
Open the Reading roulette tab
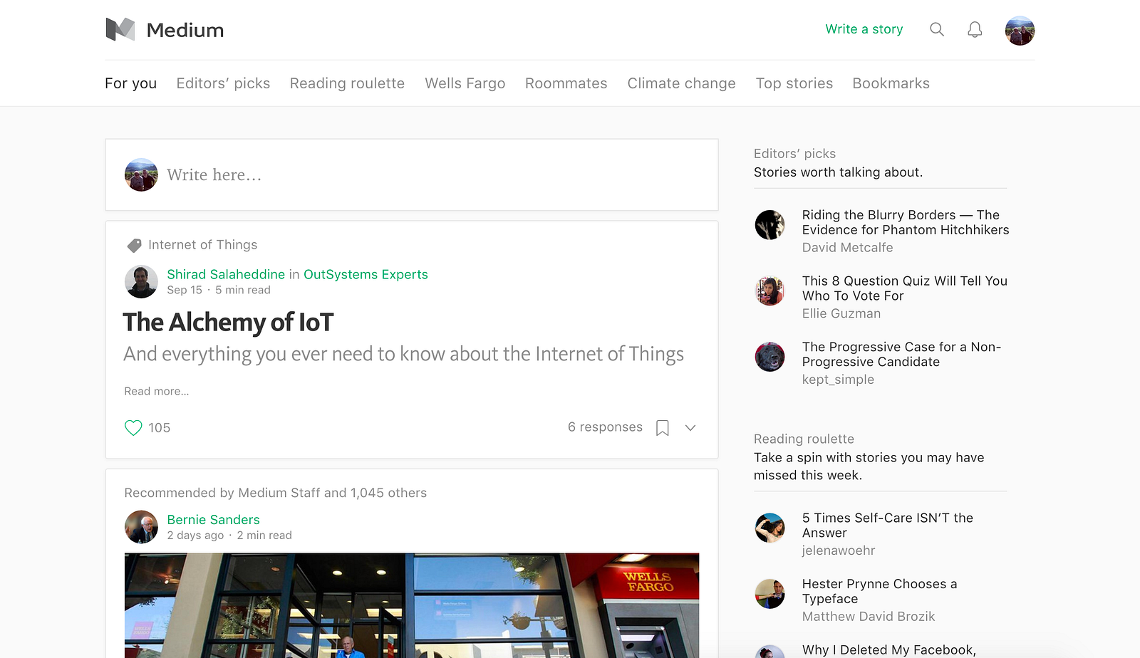pos(347,83)
